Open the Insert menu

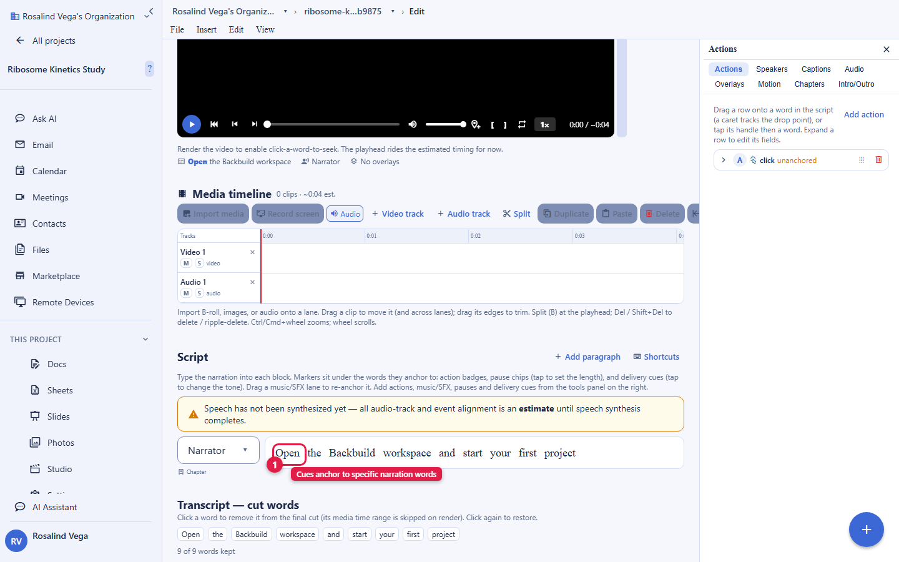206,29
